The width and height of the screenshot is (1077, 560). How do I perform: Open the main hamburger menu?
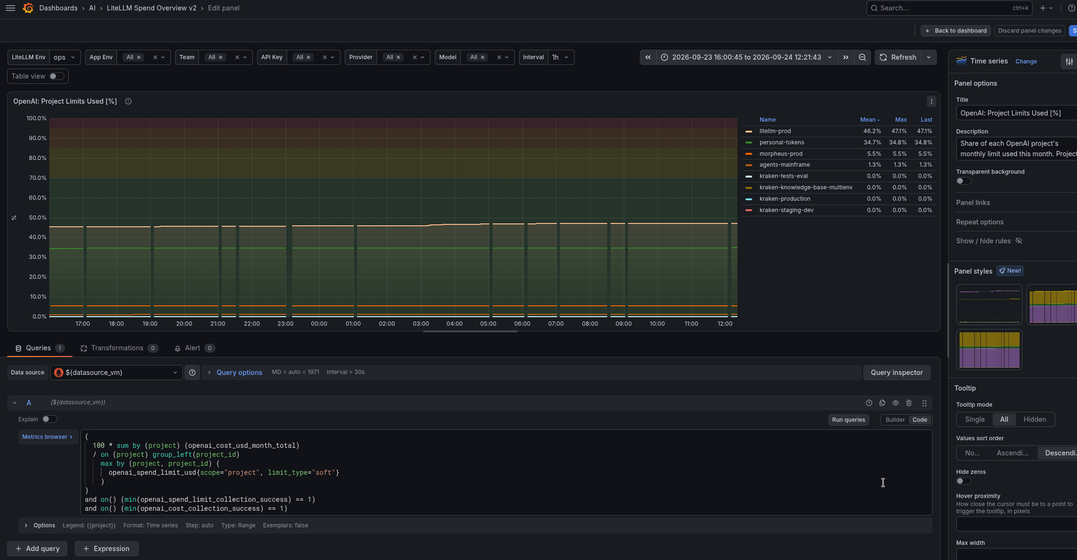tap(10, 8)
